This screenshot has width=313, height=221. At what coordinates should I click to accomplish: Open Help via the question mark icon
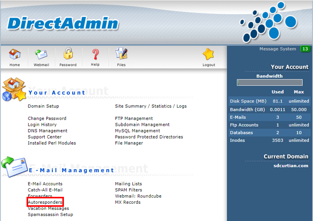coord(95,54)
